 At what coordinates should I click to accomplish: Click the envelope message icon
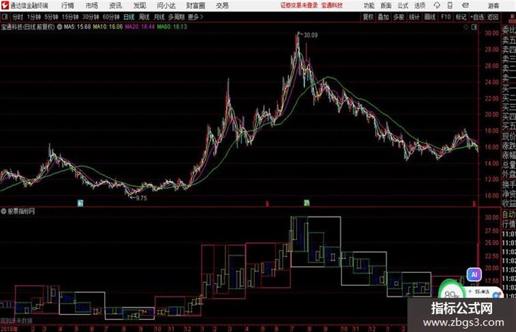(465, 5)
